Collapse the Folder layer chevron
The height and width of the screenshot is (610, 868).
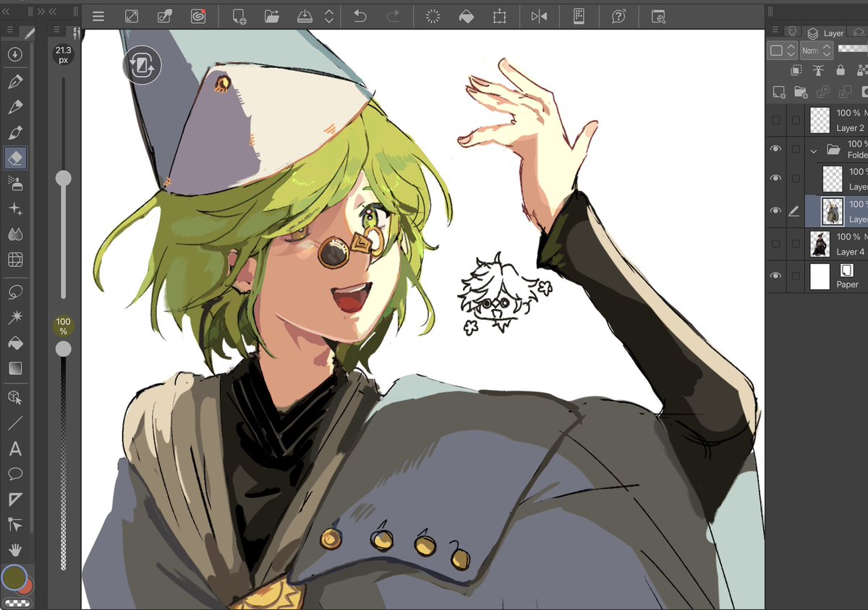[814, 151]
